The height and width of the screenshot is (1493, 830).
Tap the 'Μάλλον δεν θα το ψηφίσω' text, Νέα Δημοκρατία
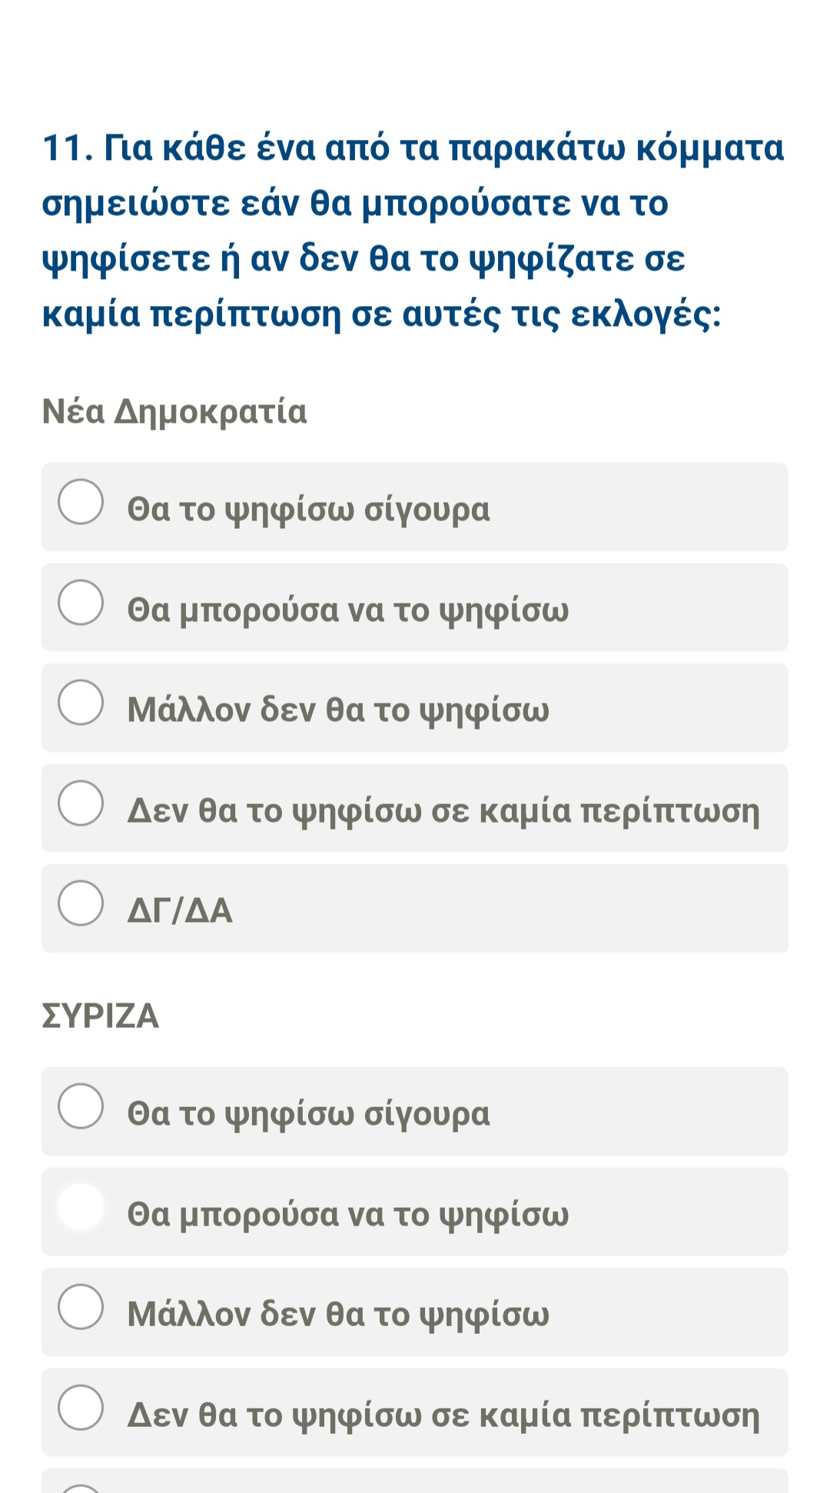[338, 710]
